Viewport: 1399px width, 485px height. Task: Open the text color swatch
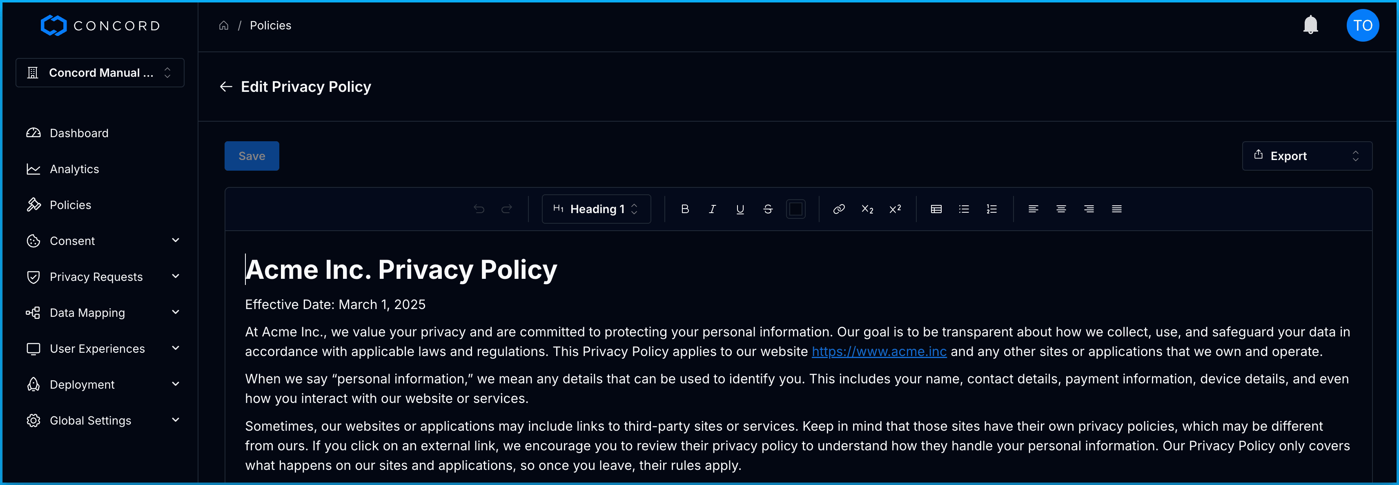pos(795,209)
